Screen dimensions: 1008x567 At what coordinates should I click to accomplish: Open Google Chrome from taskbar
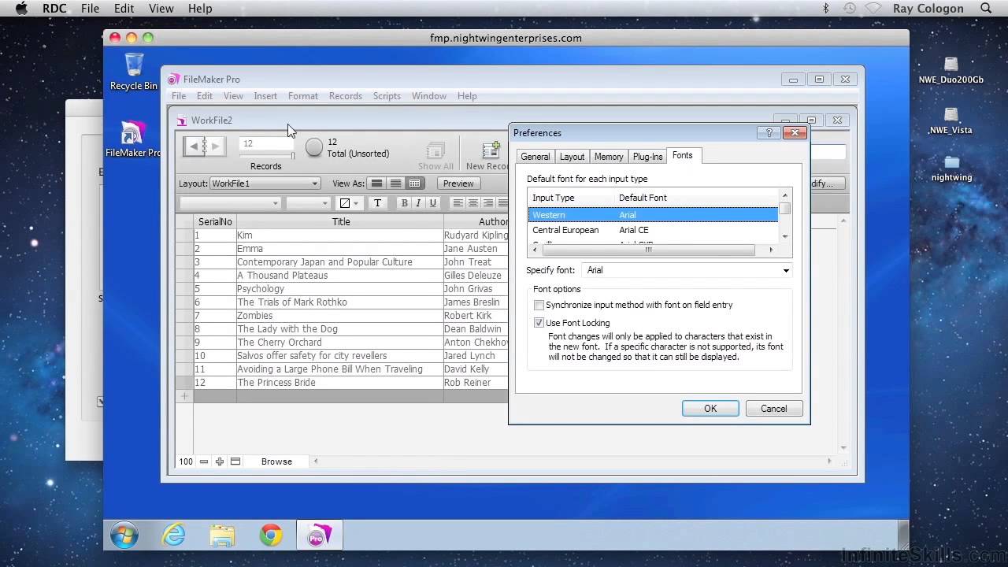pyautogui.click(x=271, y=536)
